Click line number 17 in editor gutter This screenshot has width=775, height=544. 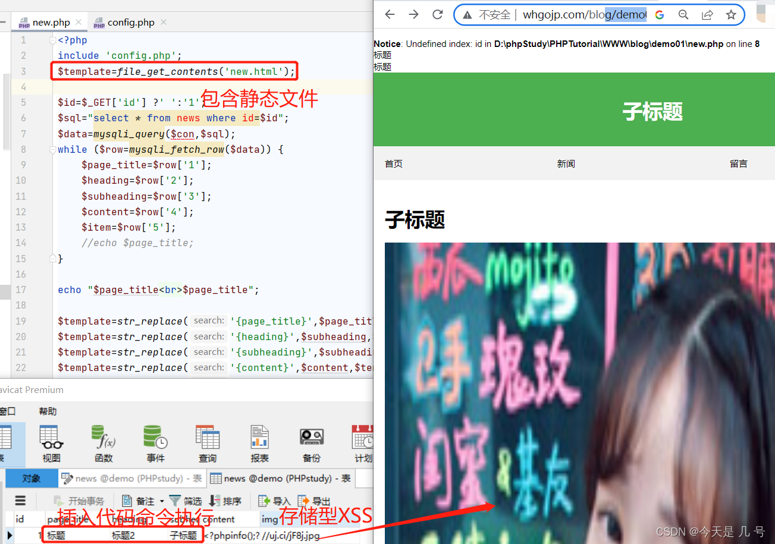[x=21, y=290]
